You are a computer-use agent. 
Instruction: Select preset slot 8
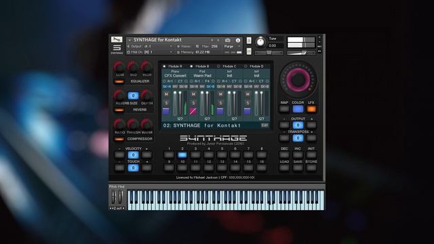pos(262,155)
